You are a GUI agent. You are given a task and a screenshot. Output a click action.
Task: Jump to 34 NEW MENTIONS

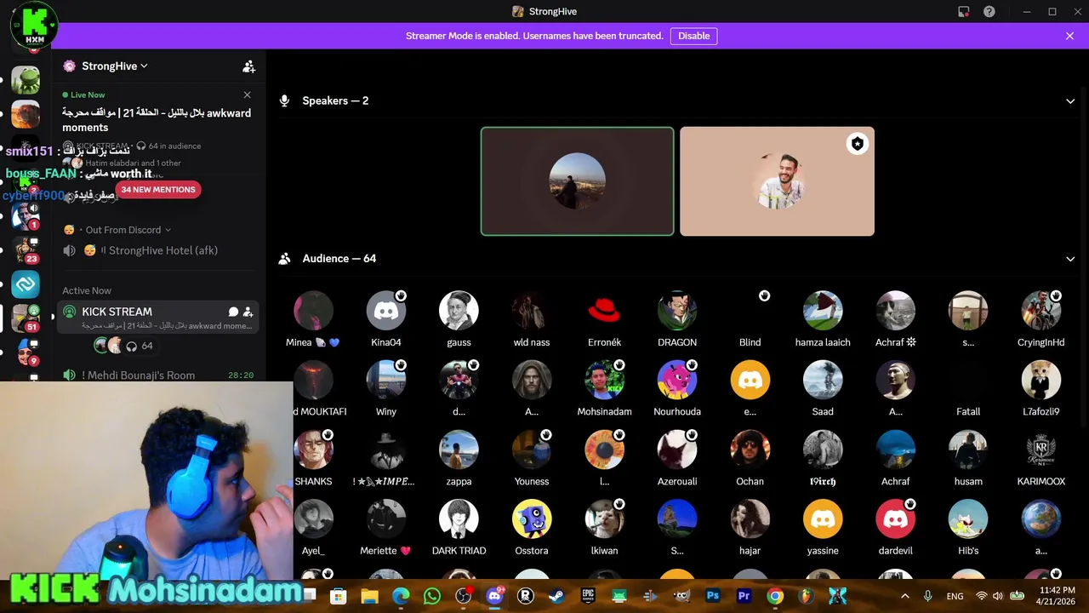(x=158, y=190)
